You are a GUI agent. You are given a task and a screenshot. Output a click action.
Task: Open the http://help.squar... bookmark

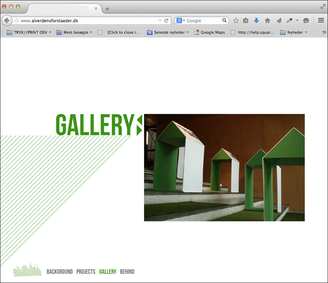point(252,32)
